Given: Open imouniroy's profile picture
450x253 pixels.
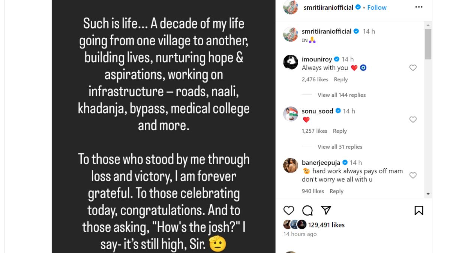Looking at the screenshot, I should 291,62.
